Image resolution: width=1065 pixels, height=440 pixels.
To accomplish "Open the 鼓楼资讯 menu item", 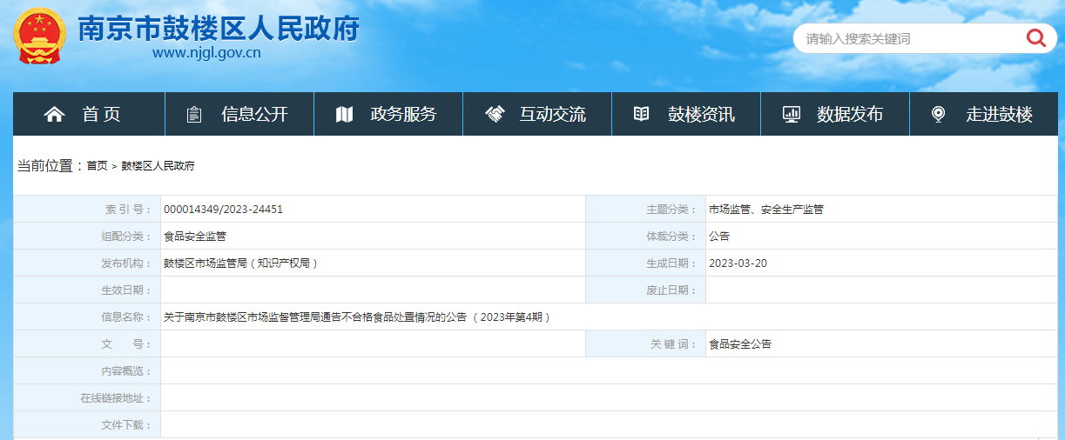I will 701,115.
